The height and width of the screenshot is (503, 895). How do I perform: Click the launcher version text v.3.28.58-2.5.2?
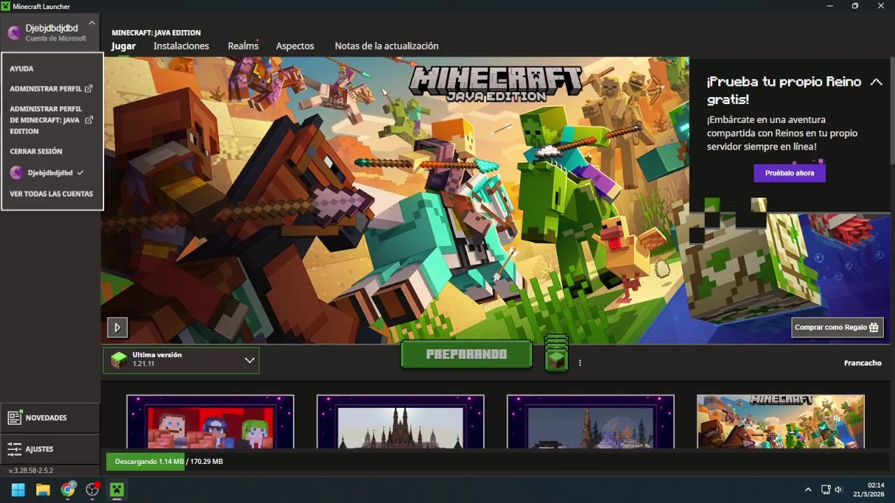31,470
